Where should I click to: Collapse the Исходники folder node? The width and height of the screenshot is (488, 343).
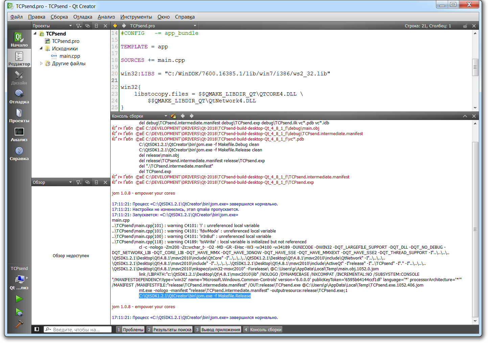click(41, 48)
